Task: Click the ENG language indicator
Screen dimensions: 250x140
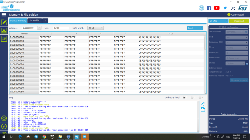Action: [228, 137]
